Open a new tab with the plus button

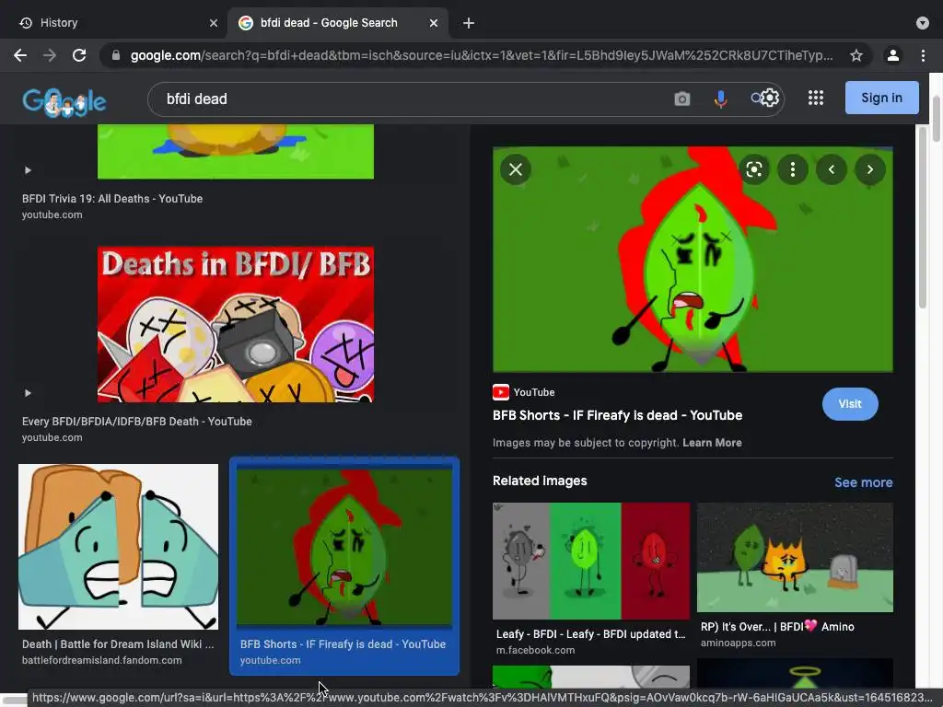[x=469, y=23]
